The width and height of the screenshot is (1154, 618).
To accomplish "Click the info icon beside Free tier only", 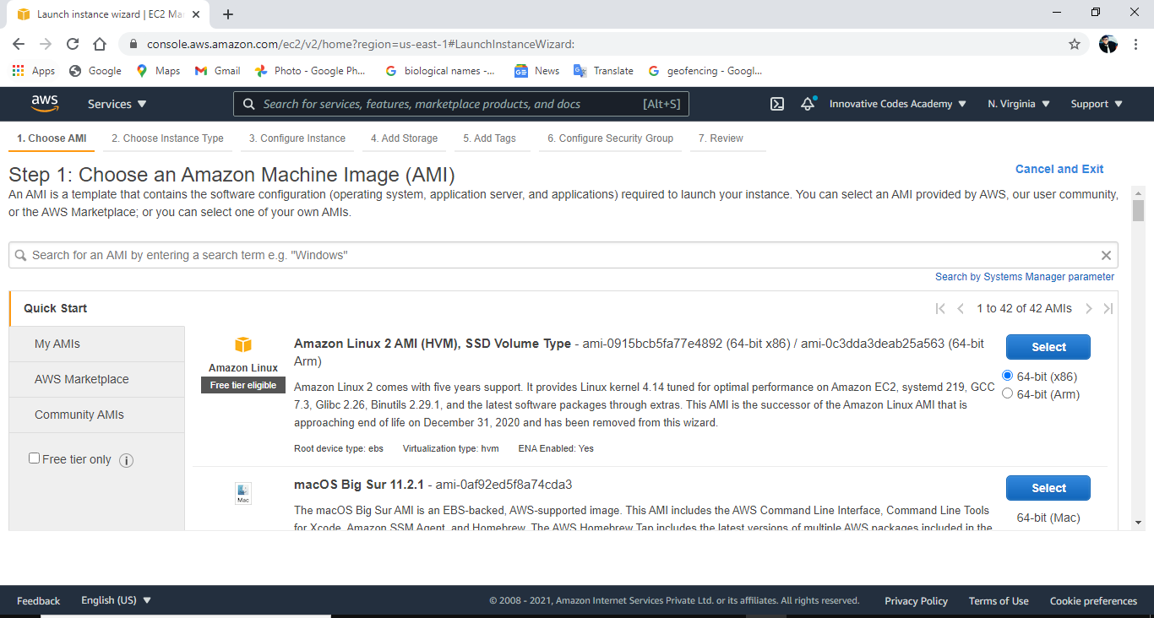I will 126,459.
